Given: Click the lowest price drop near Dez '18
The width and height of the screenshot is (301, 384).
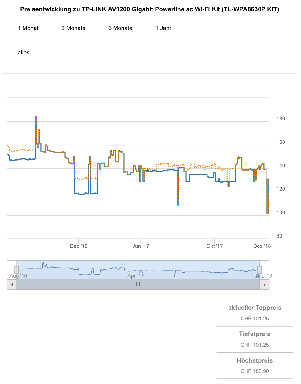Looking at the screenshot, I should (x=267, y=213).
